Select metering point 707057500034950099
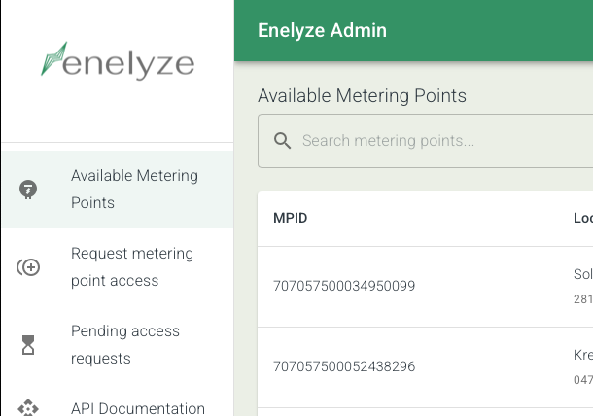The height and width of the screenshot is (416, 593). 344,286
